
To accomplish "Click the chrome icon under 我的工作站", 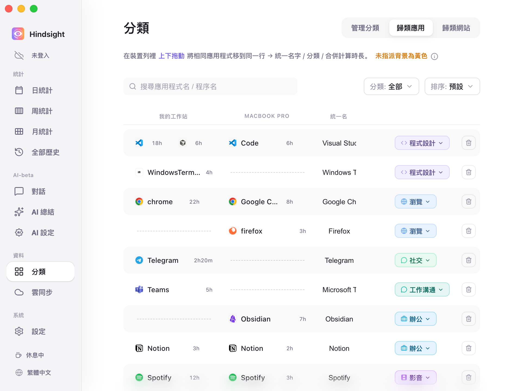I will tap(139, 201).
